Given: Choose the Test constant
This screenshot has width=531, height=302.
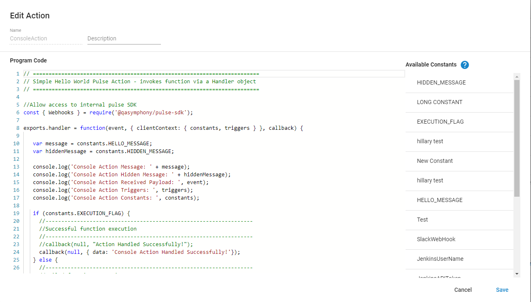Looking at the screenshot, I should 422,220.
